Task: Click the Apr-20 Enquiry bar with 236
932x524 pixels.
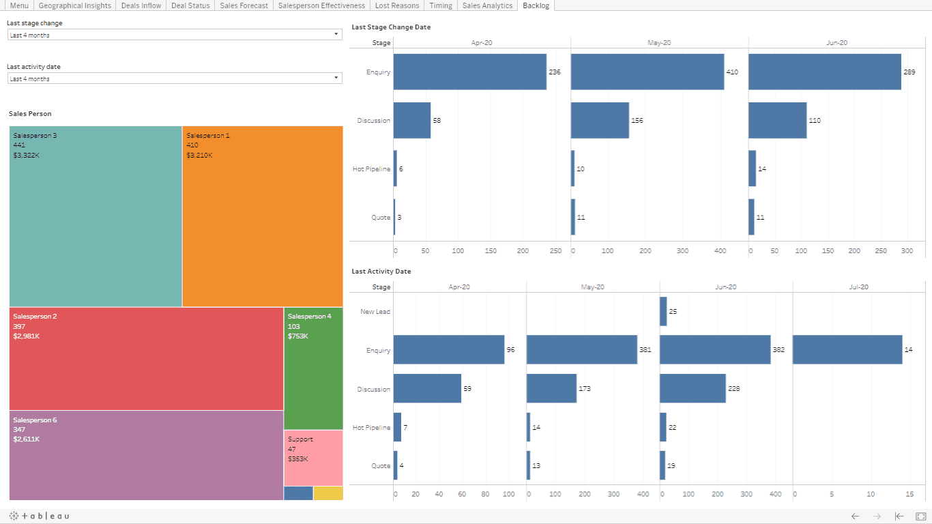Action: tap(470, 72)
